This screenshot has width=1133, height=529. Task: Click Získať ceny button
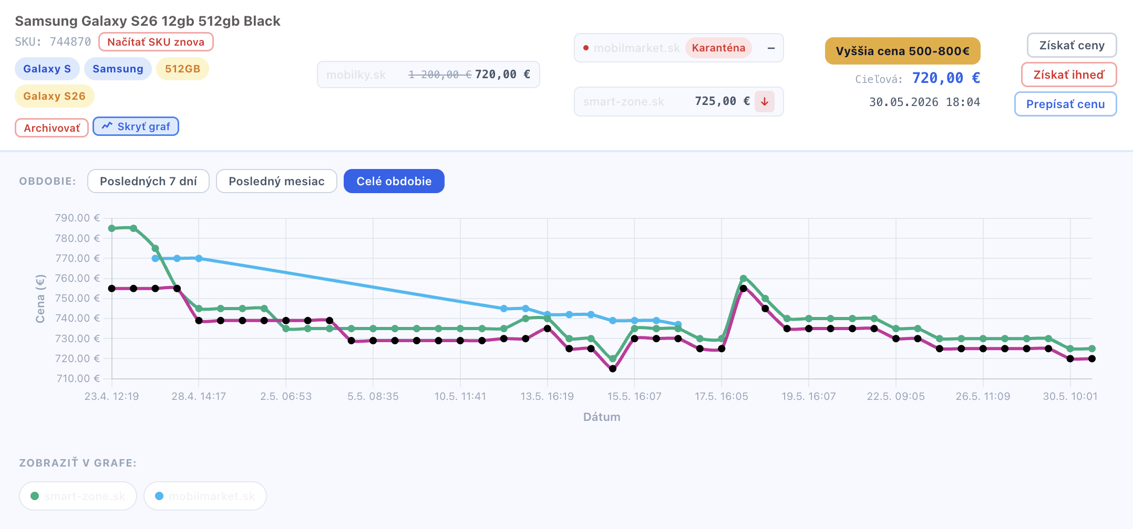click(x=1072, y=46)
